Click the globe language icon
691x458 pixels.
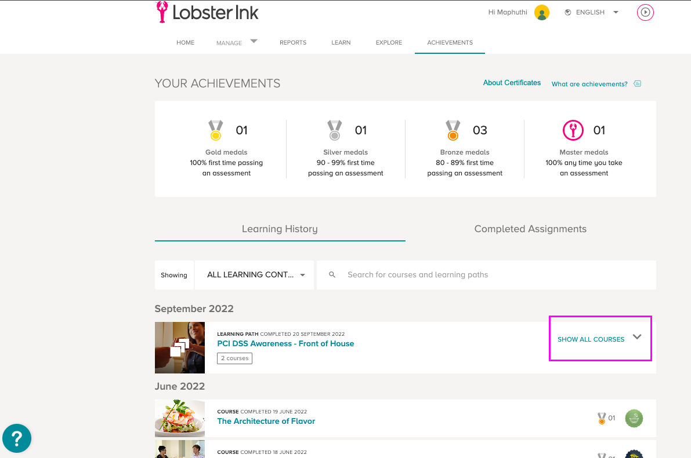[568, 12]
